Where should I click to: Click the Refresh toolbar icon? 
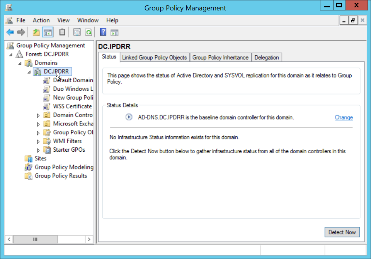[x=89, y=32]
